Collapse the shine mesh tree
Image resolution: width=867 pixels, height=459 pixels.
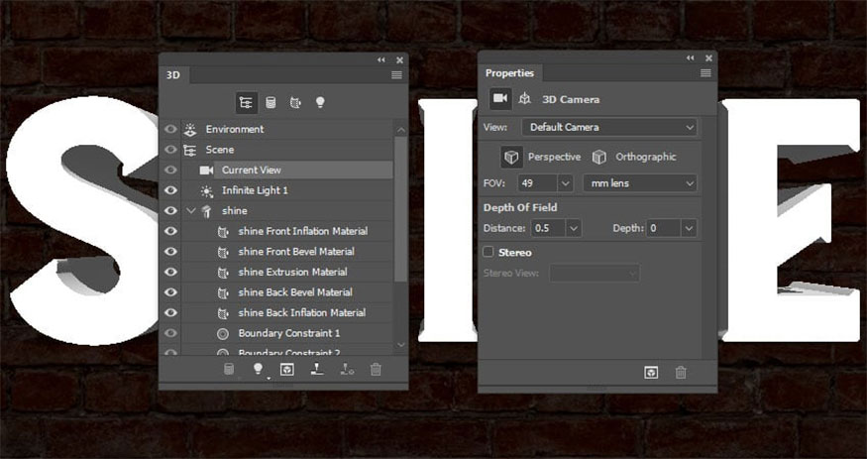[x=191, y=211]
